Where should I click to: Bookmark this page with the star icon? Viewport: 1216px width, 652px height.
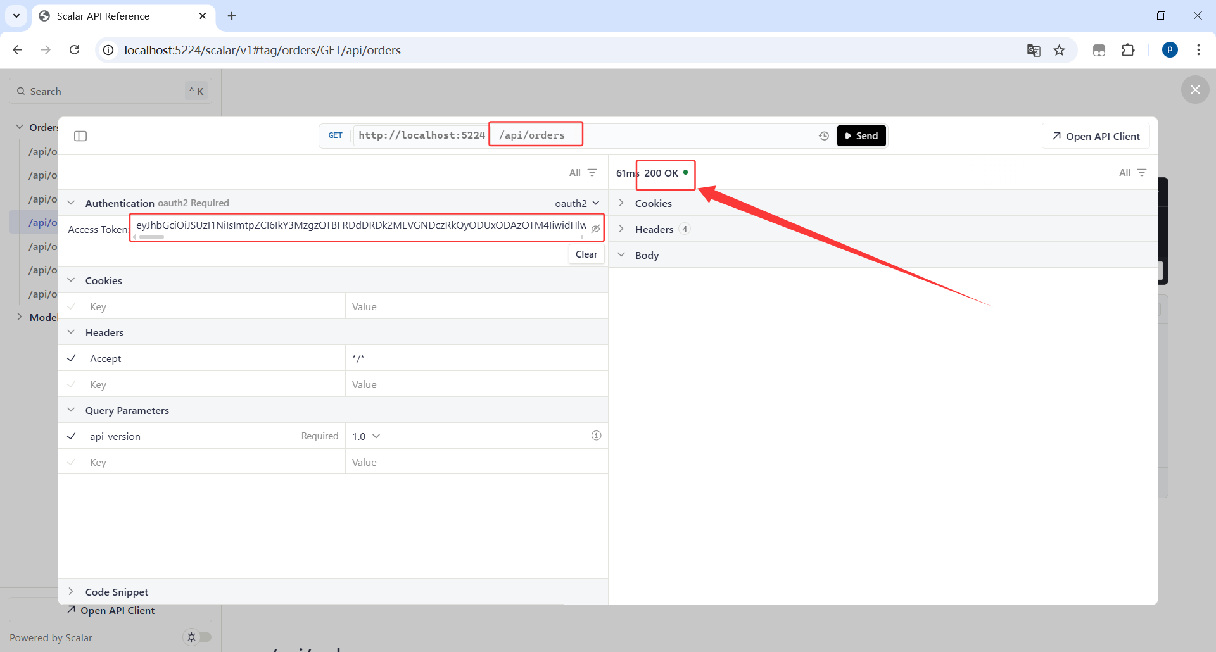coord(1059,50)
